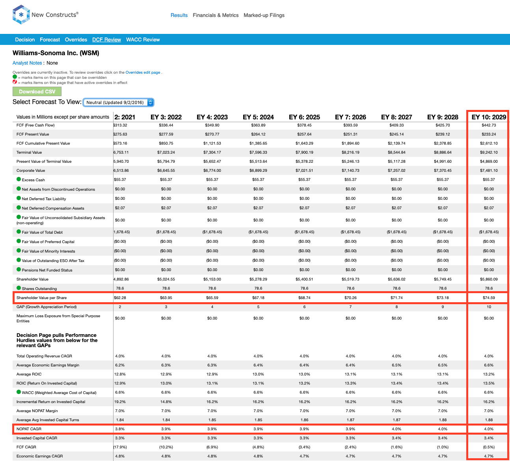Screen dimensions: 510x461
Task: Go to the WACC Review menu item
Action: (x=143, y=40)
